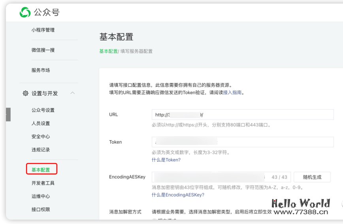
Task: Click the 基本配置 breadcrumb link
Action: (x=109, y=51)
